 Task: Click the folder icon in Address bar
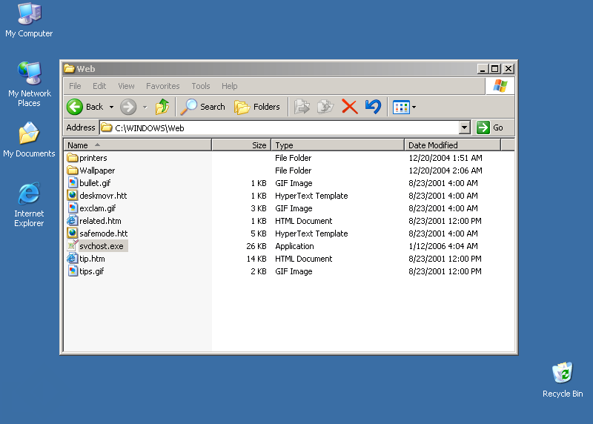pos(107,127)
